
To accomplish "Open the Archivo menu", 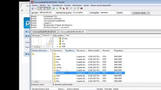I will coord(35,5).
